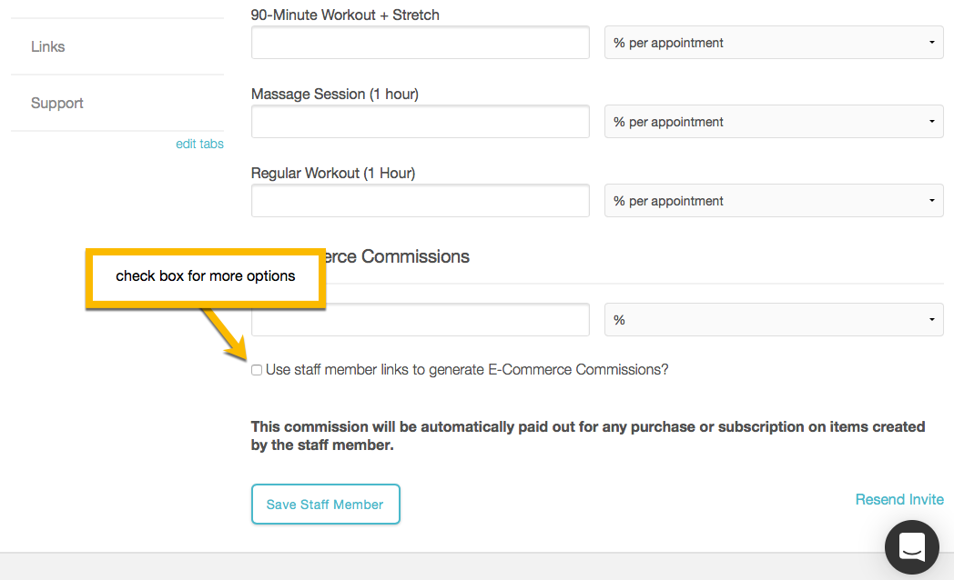Click the Resend Invite link

(899, 499)
